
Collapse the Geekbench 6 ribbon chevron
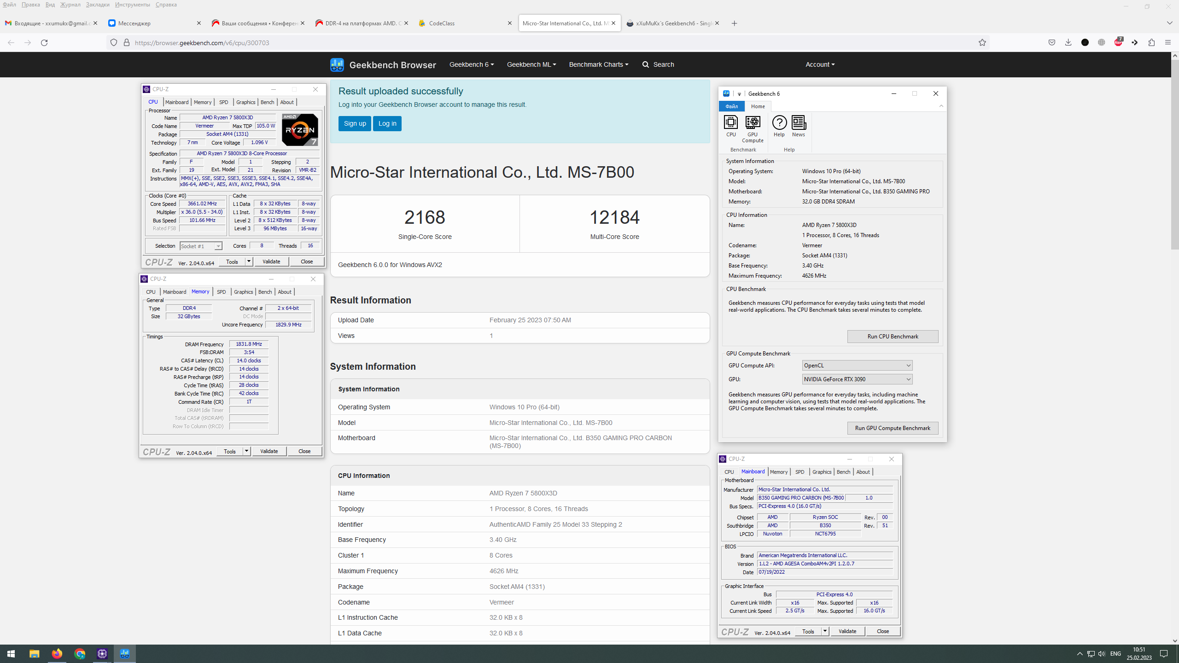941,106
